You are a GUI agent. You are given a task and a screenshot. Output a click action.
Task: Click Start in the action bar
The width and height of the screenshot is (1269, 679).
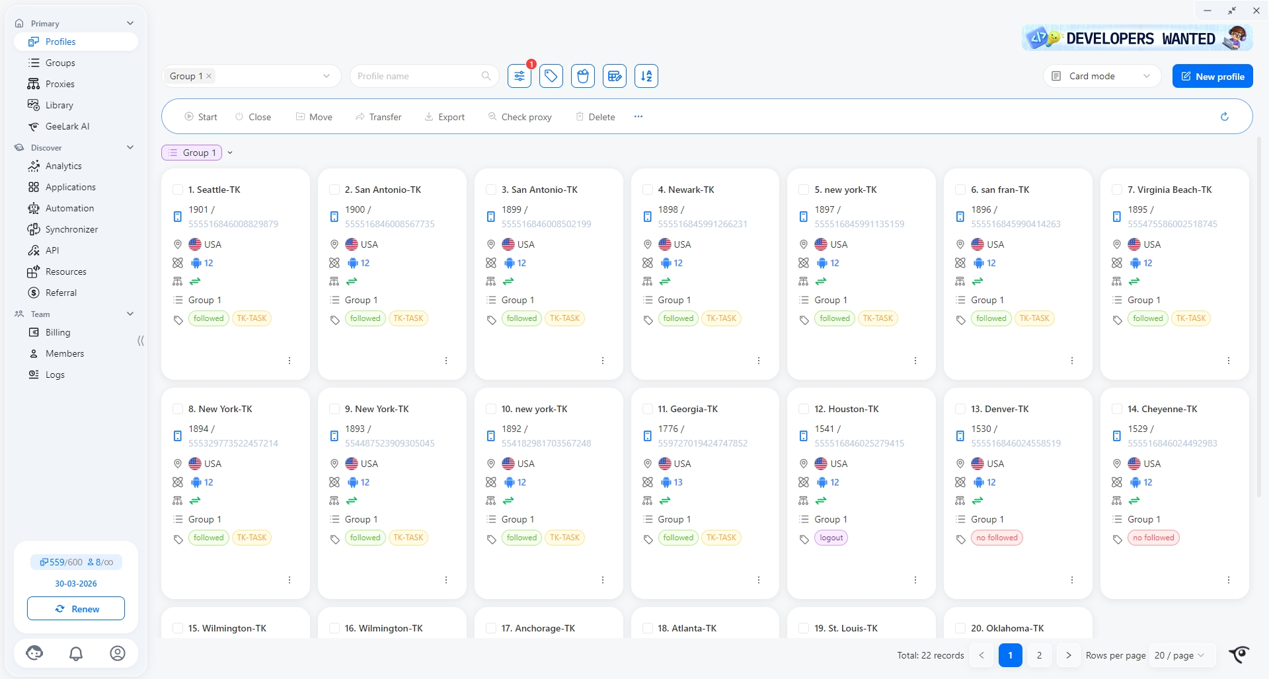tap(201, 117)
